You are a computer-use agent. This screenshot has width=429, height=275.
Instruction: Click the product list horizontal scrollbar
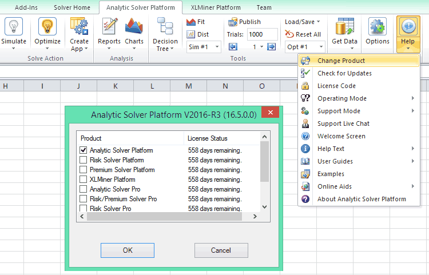[160, 216]
